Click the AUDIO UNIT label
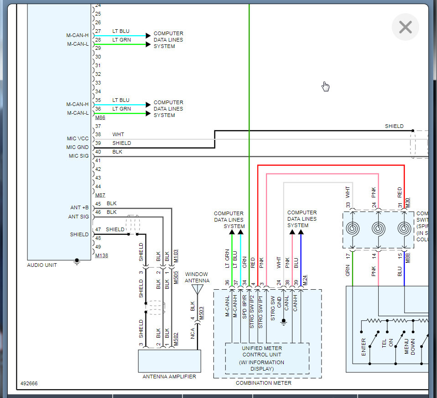The width and height of the screenshot is (437, 398). [x=42, y=265]
